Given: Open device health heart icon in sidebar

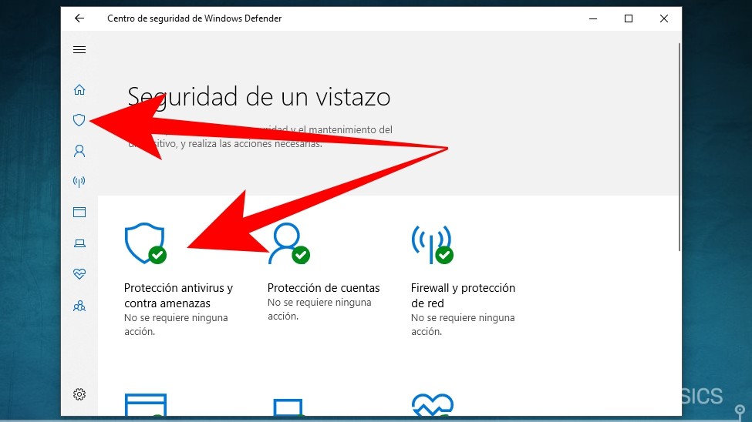Looking at the screenshot, I should coord(79,273).
